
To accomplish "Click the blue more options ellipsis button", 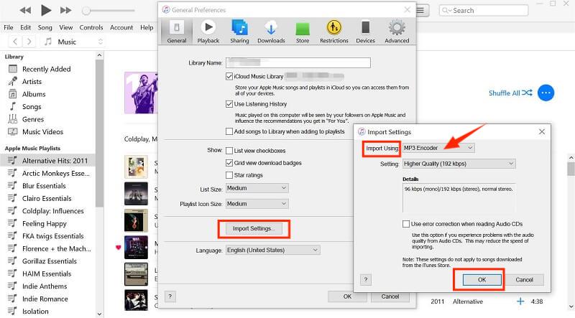I will 546,93.
